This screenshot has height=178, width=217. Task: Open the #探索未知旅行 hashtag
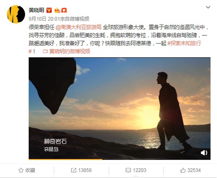tap(184, 43)
